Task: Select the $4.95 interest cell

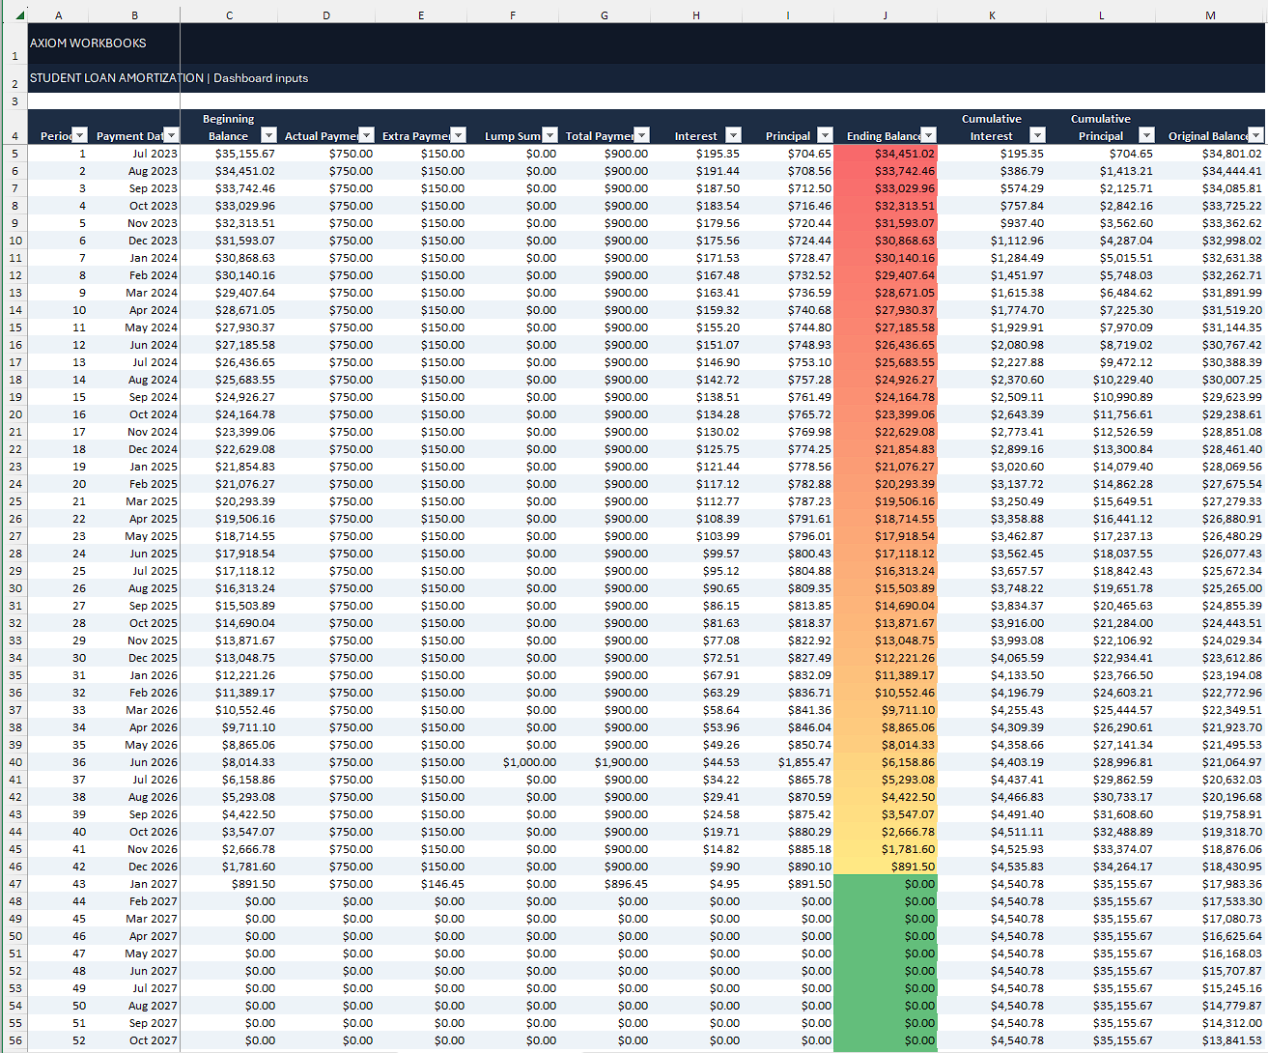Action: coord(696,884)
